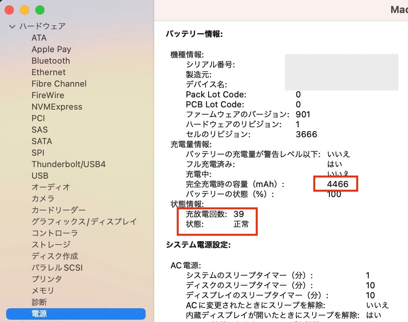
Task: Select NVMExpress from the hardware list
Action: click(x=57, y=107)
